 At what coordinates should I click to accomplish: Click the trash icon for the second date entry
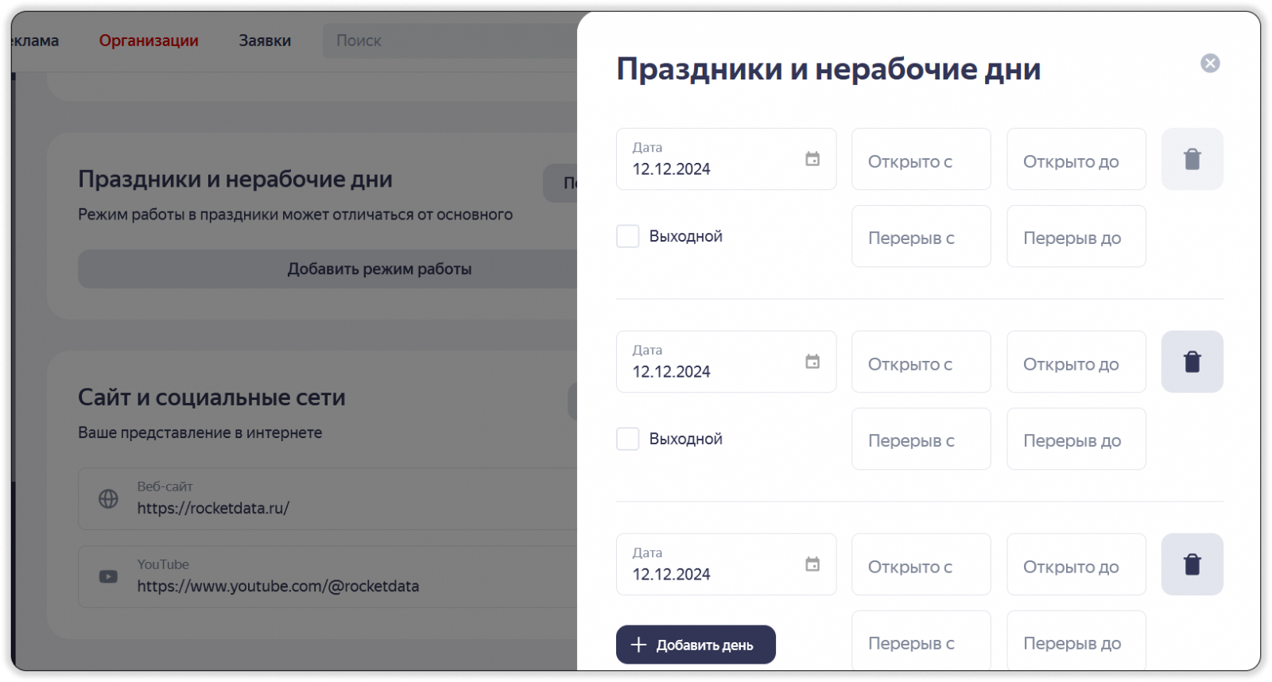[1192, 362]
